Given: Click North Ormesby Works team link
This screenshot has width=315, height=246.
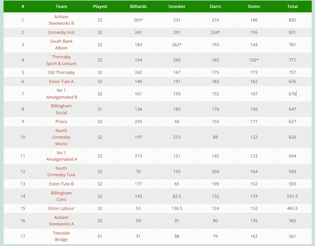Looking at the screenshot, I should (x=61, y=137).
